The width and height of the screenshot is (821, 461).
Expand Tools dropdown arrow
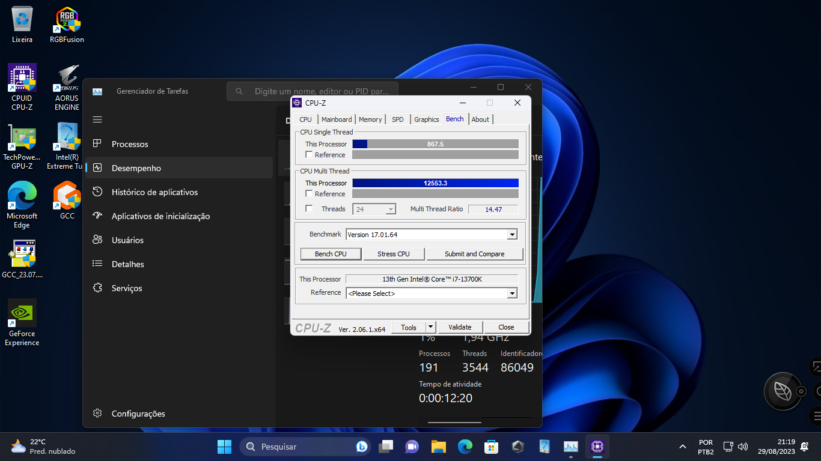(430, 327)
